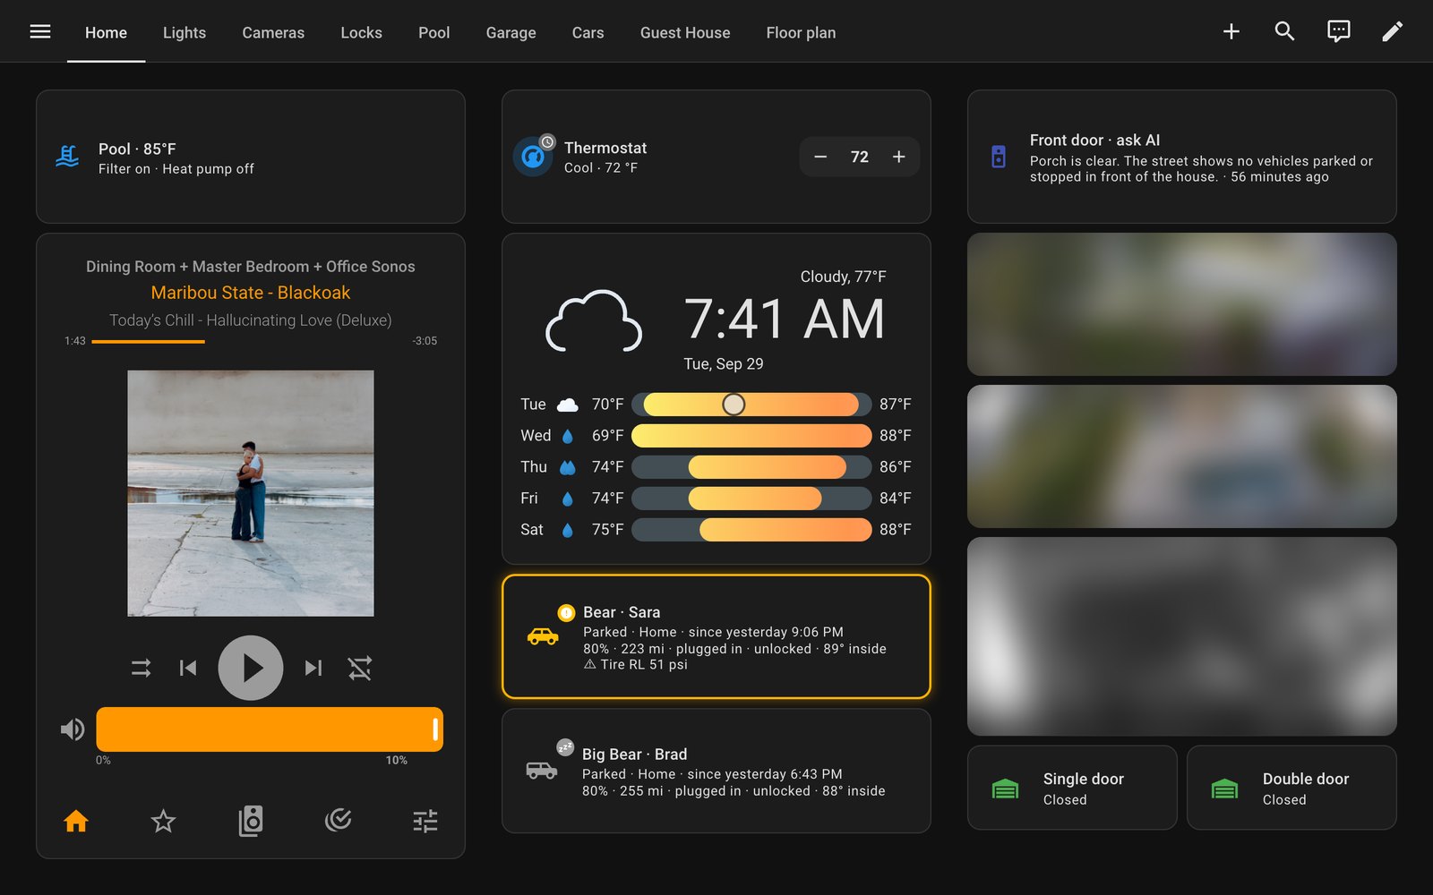Click the pencil edit dashboard icon
This screenshot has width=1433, height=895.
[1392, 32]
